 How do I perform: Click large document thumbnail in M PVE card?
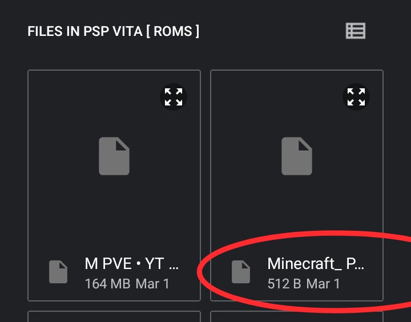coord(114,156)
